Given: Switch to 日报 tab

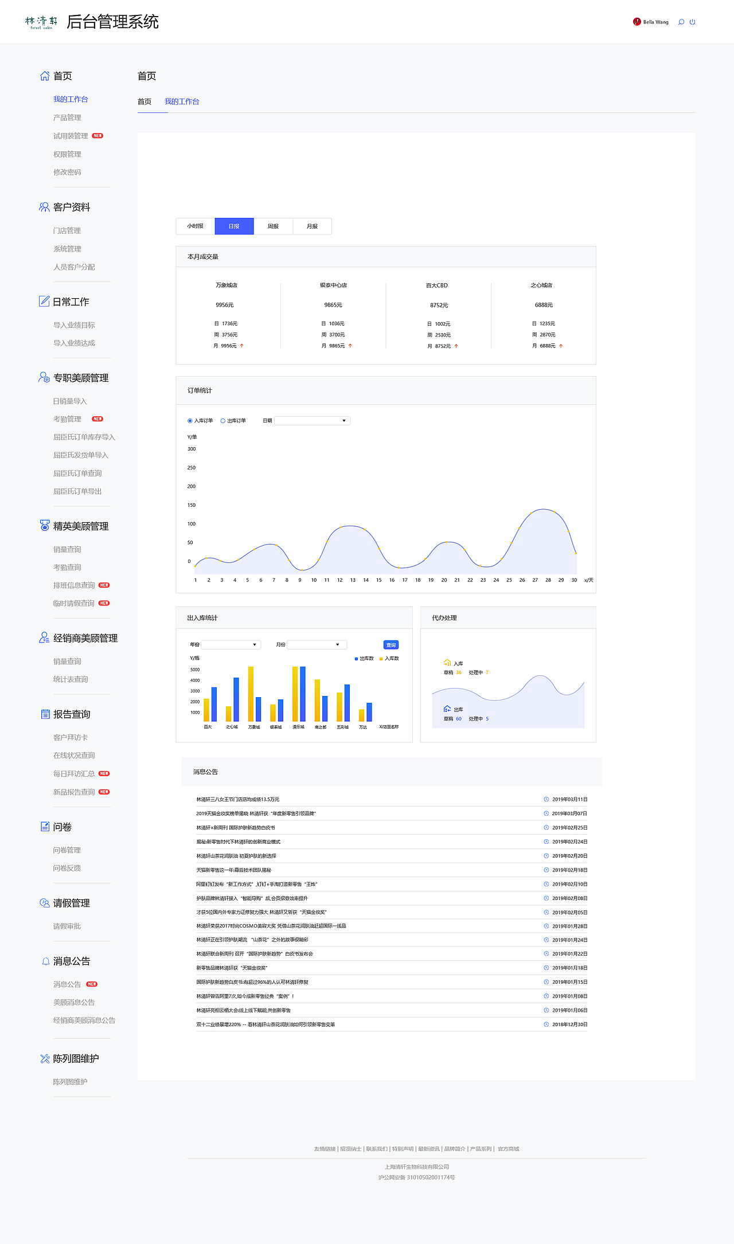Looking at the screenshot, I should pos(234,226).
